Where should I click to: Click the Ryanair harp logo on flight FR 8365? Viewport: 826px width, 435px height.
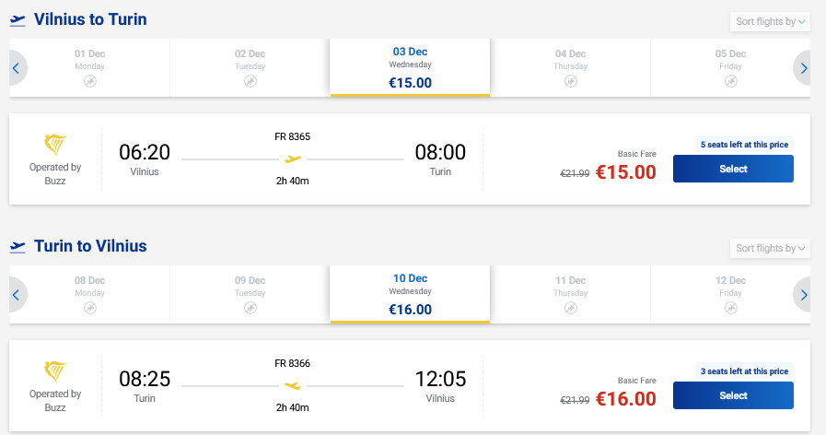click(x=55, y=146)
